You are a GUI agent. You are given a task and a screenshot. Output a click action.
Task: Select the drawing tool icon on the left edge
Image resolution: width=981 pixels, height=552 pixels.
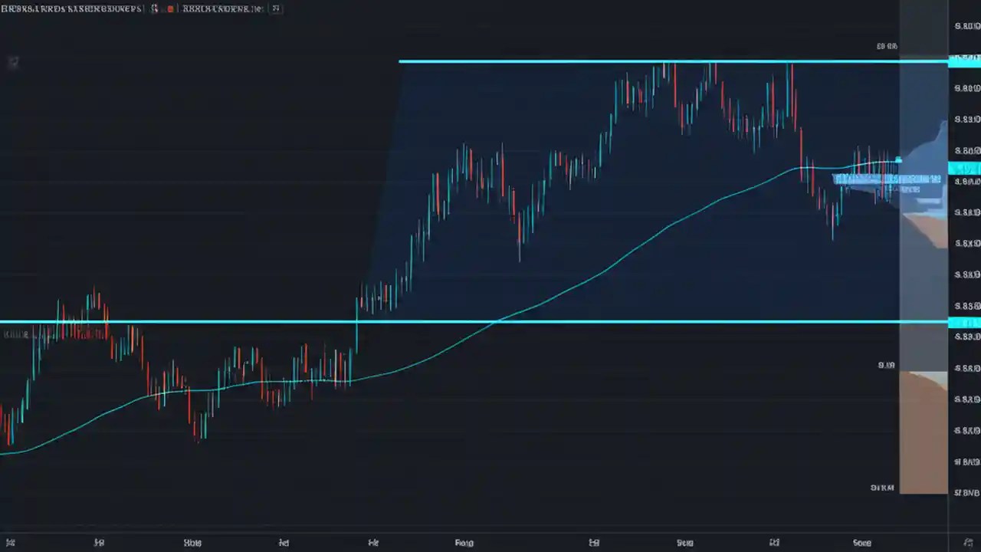pos(13,62)
